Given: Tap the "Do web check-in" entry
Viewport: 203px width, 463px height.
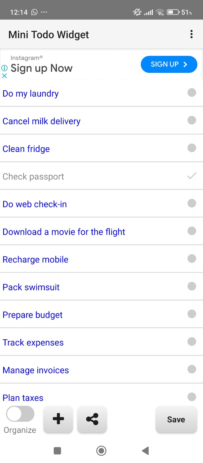Looking at the screenshot, I should coord(35,204).
